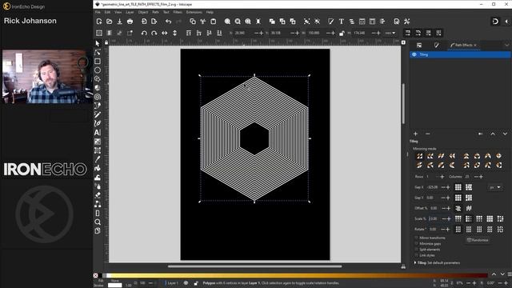This screenshot has width=512, height=288.
Task: Select the Dropper color picker tool
Action: [x=98, y=159]
